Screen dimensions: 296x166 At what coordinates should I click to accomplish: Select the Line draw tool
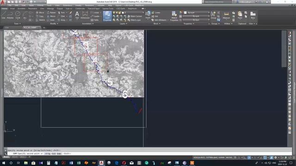(x=4, y=15)
